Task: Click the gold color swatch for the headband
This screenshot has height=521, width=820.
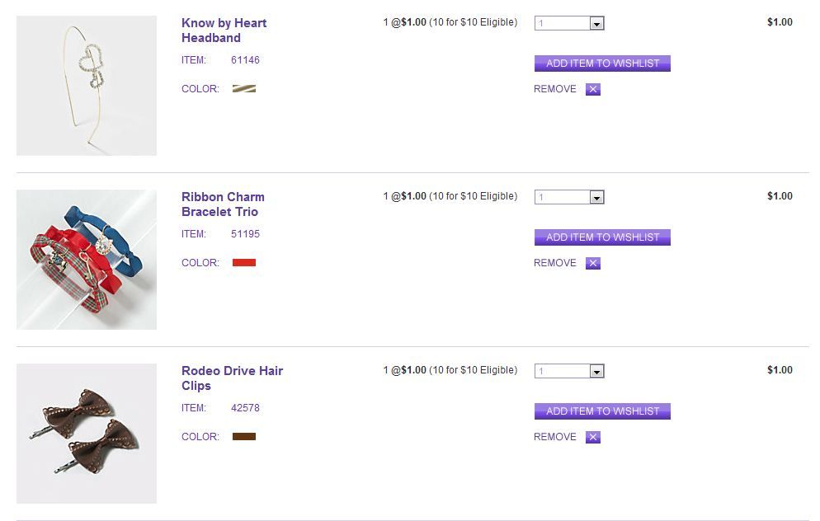Action: (244, 89)
